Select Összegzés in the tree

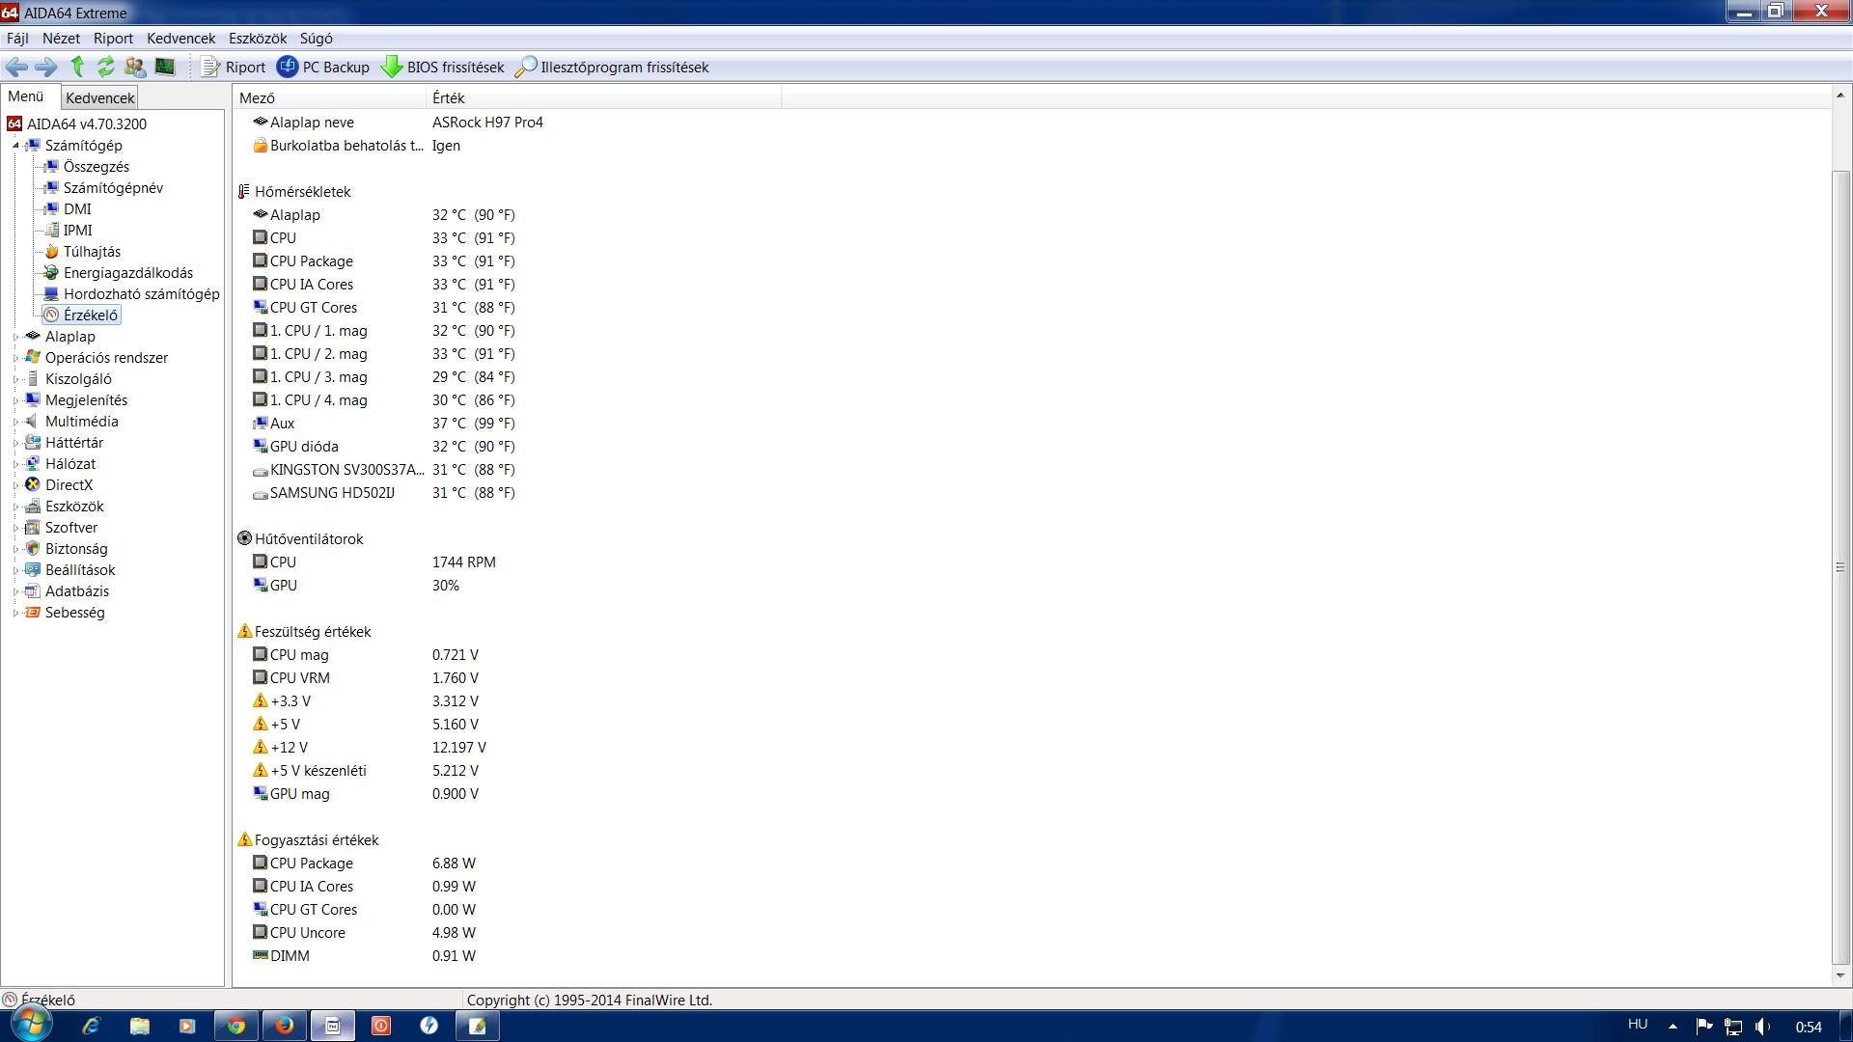coord(96,167)
